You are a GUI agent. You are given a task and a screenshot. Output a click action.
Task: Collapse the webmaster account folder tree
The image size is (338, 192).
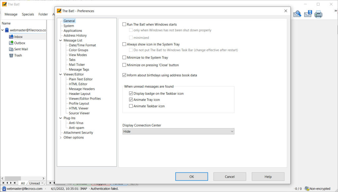tap(2, 30)
